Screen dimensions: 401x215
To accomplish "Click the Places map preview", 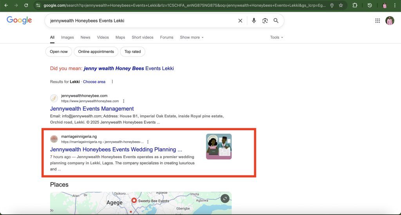I will 141,202.
